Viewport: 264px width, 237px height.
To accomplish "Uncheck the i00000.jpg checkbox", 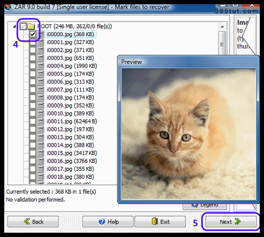I will [x=33, y=34].
